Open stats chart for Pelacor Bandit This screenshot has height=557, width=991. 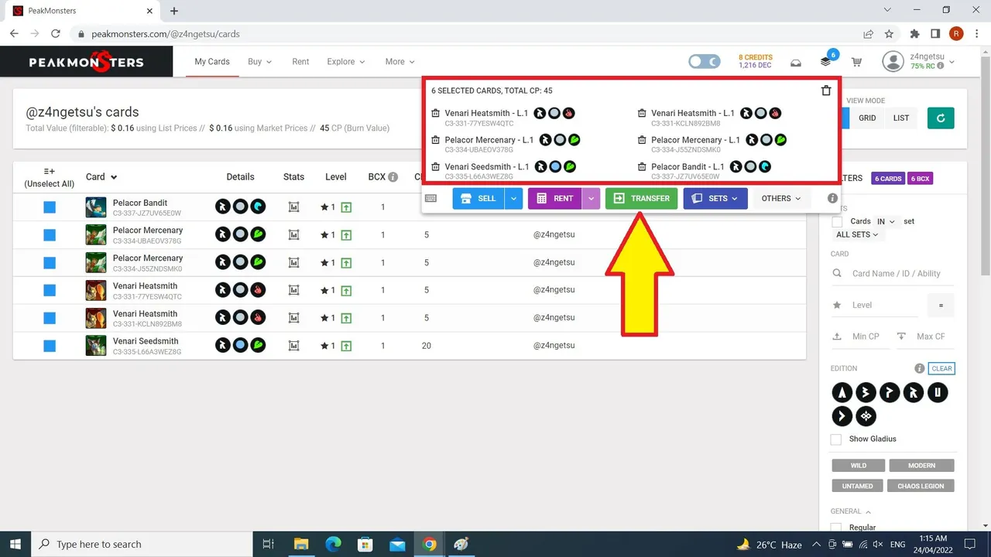pos(293,207)
